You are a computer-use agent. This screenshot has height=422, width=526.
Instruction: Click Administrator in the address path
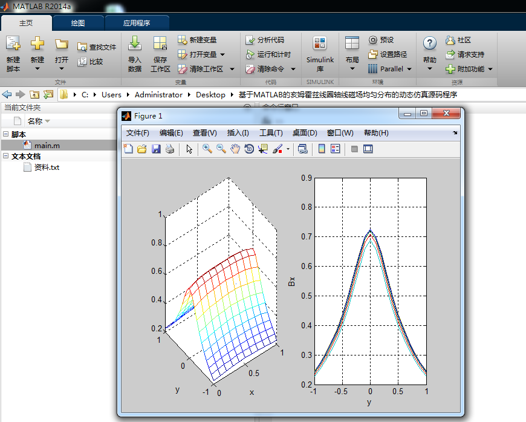pyautogui.click(x=158, y=95)
